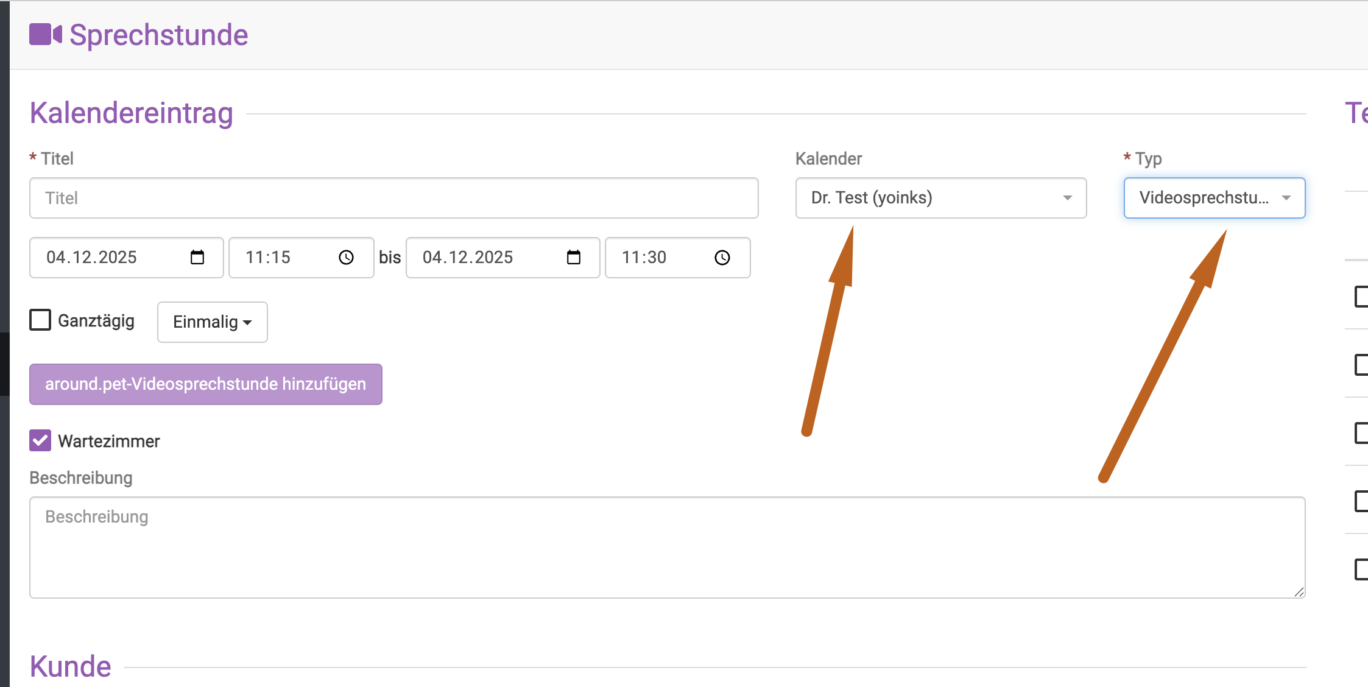Click the video camera icon beside Sprechstunde

(45, 35)
